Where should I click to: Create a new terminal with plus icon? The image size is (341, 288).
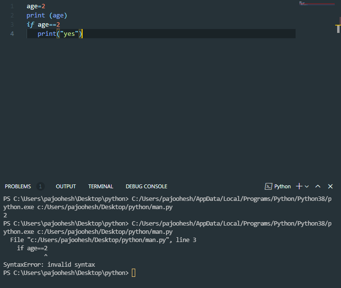pos(299,186)
